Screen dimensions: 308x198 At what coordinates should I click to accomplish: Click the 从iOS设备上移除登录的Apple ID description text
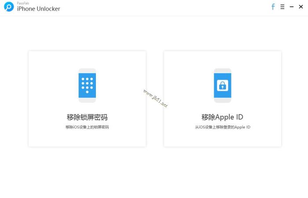coord(223,127)
